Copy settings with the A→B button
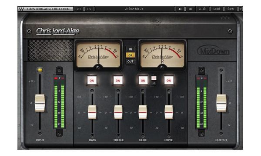 202,9
